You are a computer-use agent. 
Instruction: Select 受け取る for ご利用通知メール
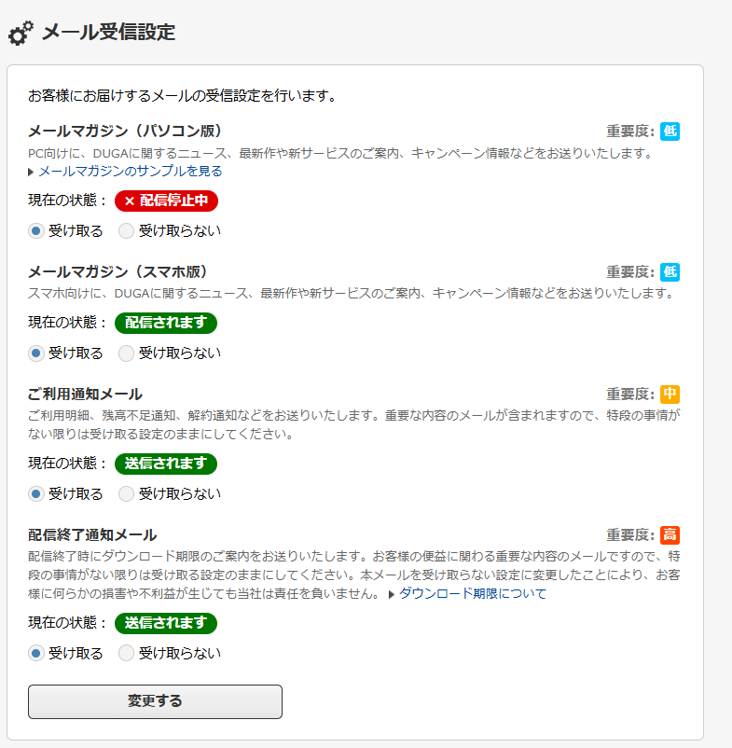[36, 493]
